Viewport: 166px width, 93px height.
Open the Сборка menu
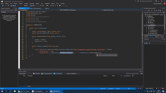pos(21,3)
